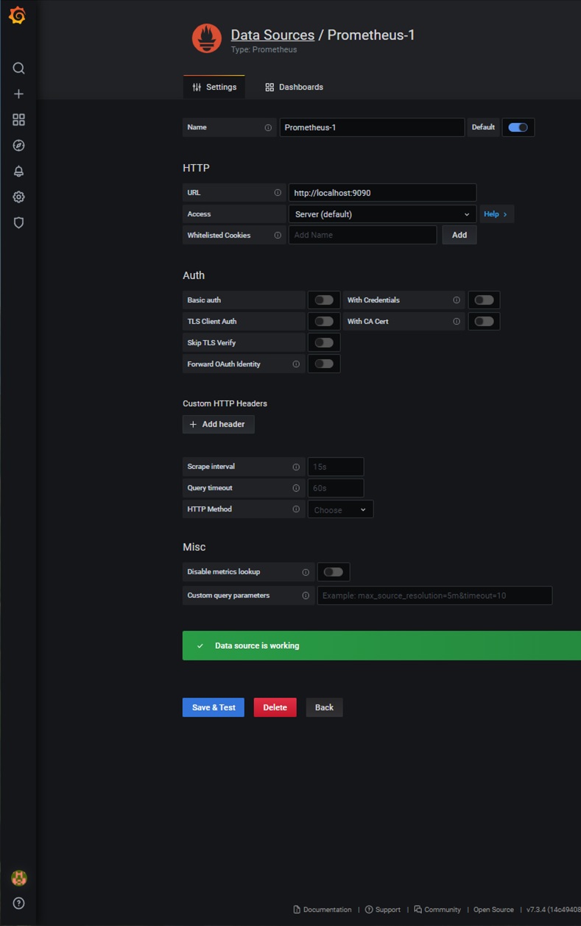Viewport: 581px width, 926px height.
Task: Toggle the Default data source switch
Action: click(518, 127)
